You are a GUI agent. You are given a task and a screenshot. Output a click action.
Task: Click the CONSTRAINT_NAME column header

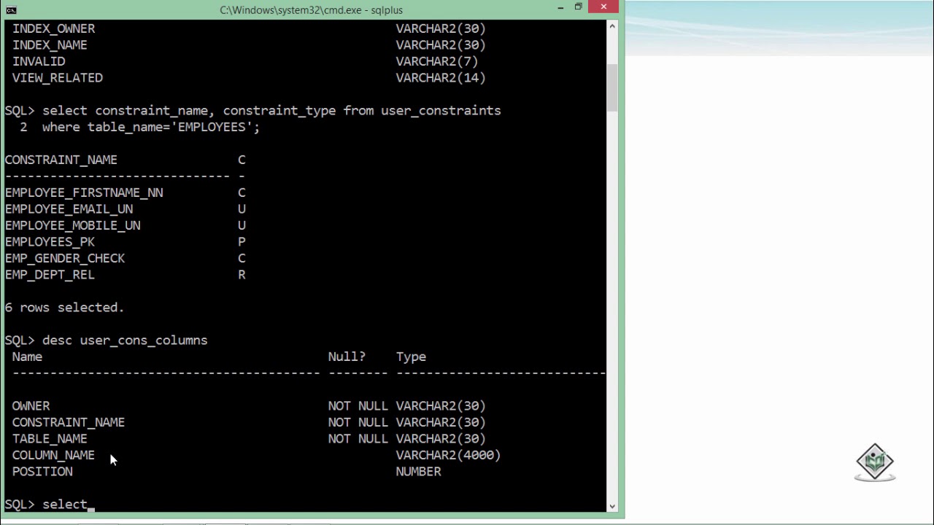pyautogui.click(x=61, y=160)
